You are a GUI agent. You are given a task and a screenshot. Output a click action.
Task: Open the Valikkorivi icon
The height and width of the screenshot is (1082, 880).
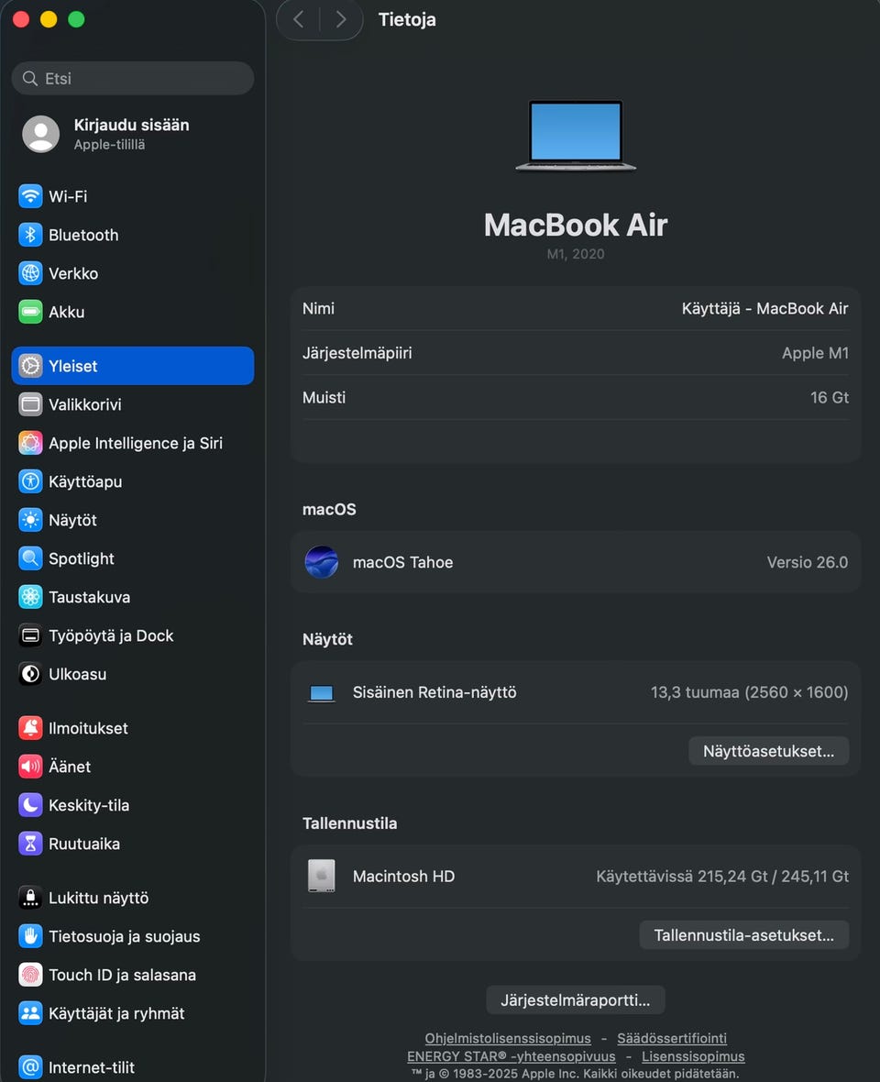click(x=30, y=404)
